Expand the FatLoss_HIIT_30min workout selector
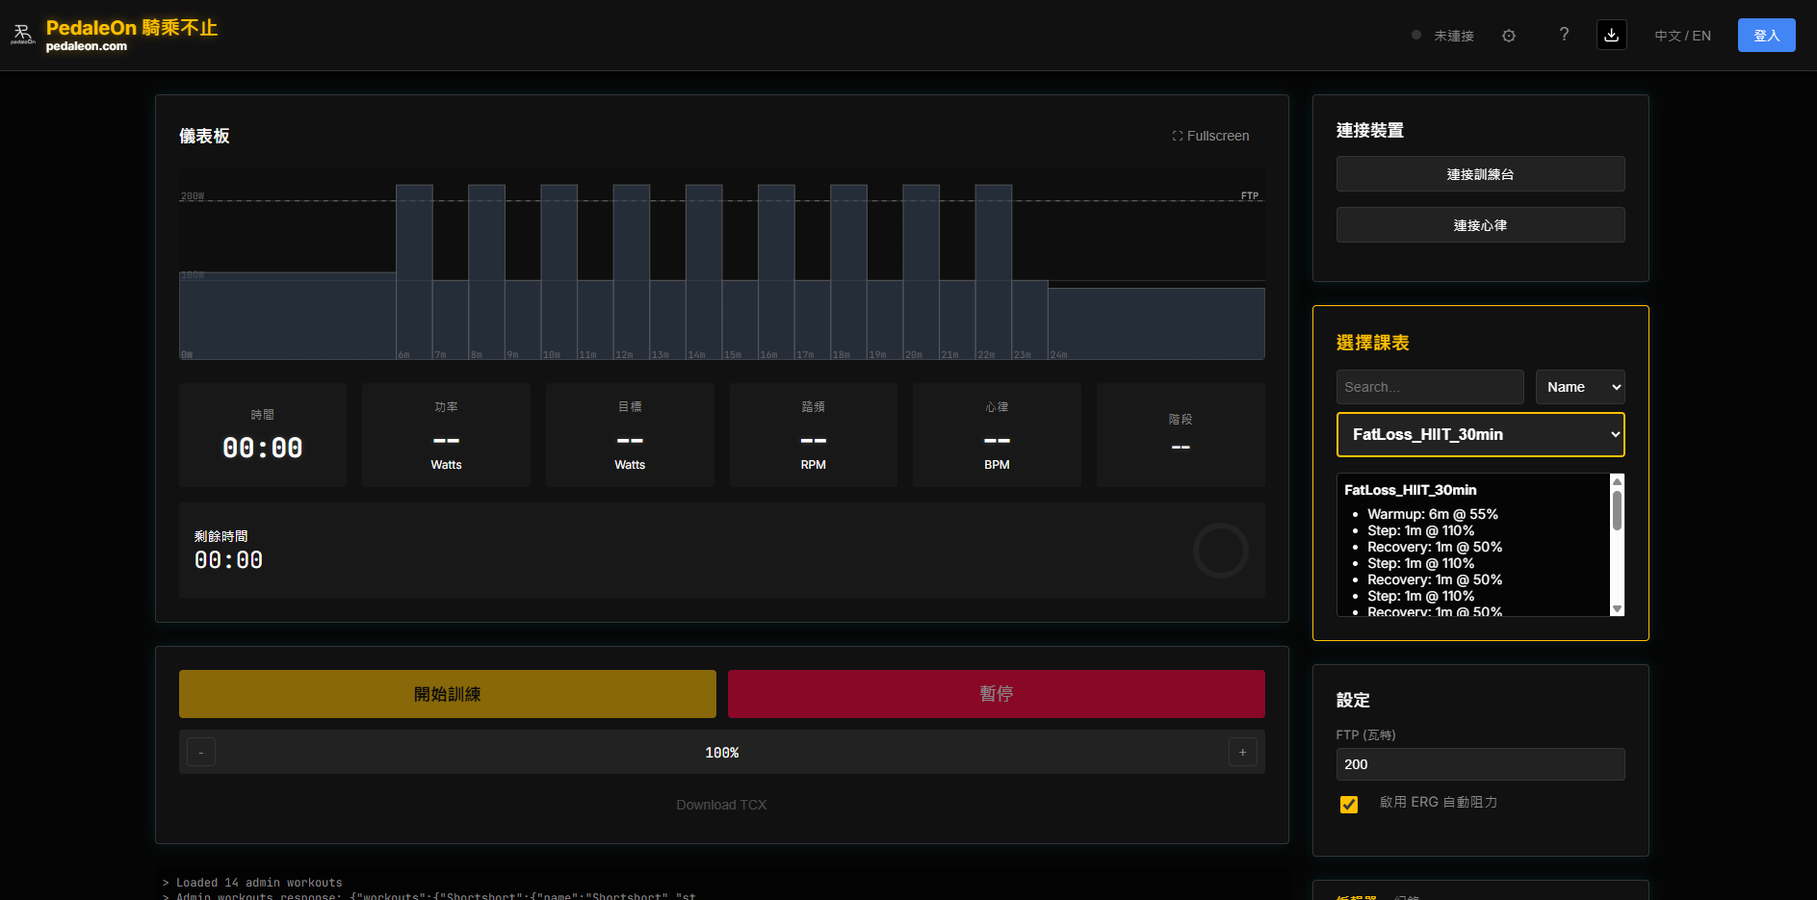1817x900 pixels. [1480, 434]
